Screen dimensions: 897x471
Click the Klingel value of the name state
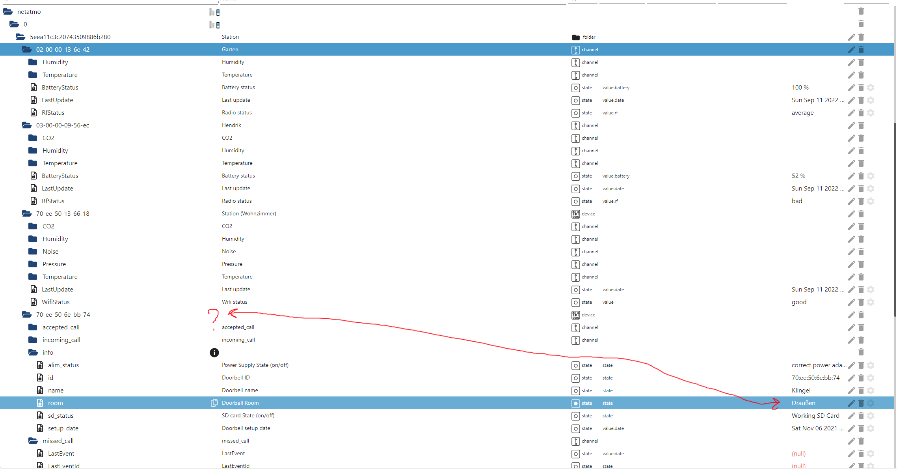pos(801,391)
